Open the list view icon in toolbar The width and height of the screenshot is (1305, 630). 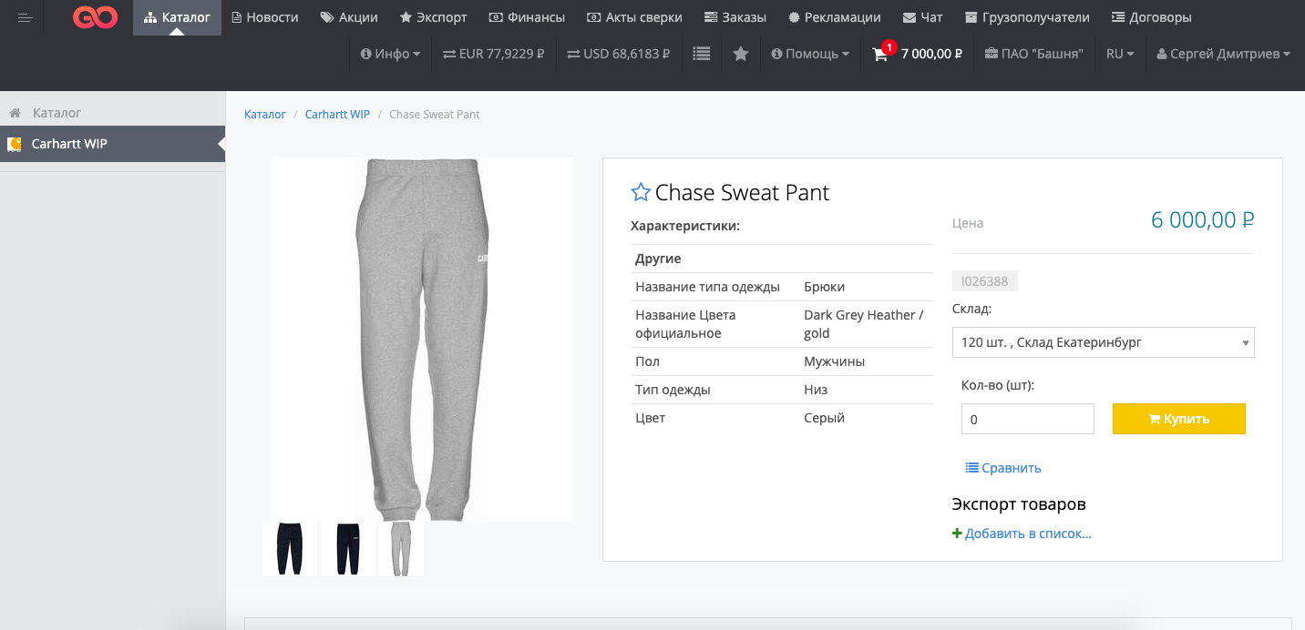[701, 55]
